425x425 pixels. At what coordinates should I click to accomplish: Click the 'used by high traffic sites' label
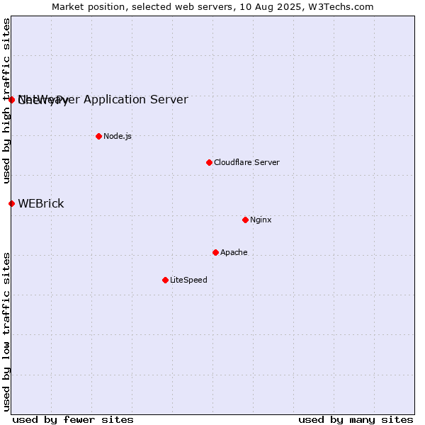coord(6,101)
